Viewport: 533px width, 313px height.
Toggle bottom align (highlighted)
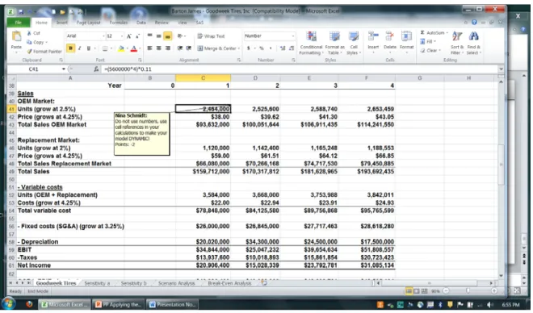168,36
